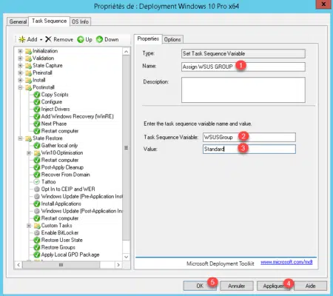The height and width of the screenshot is (296, 333).
Task: Click the Add Windows Recovery (WinRE) icon
Action: pos(37,116)
